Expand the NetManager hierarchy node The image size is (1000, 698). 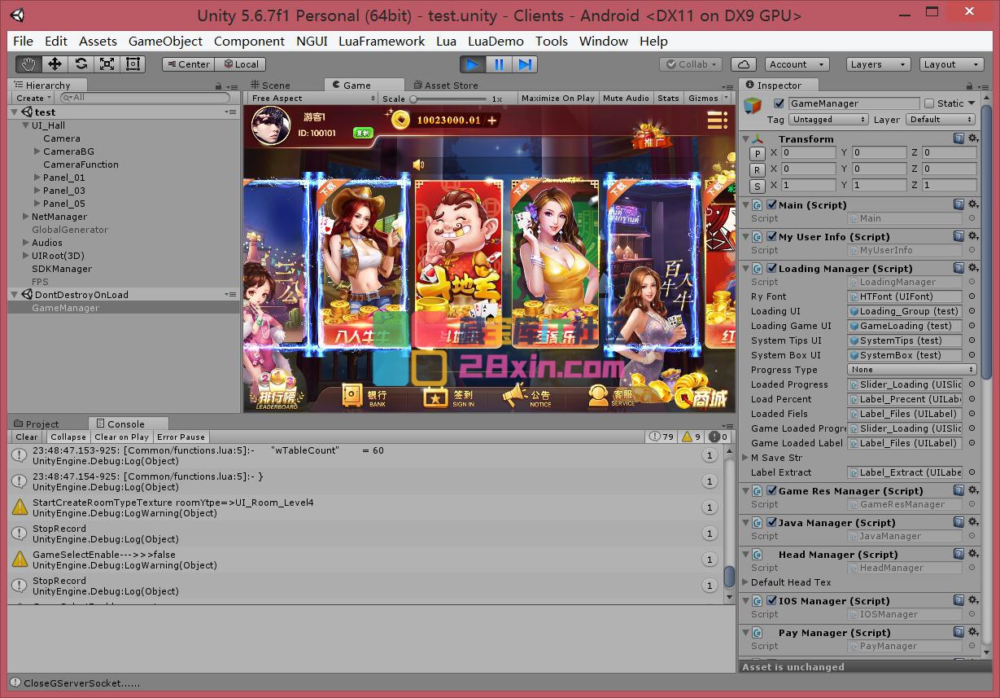[x=26, y=217]
